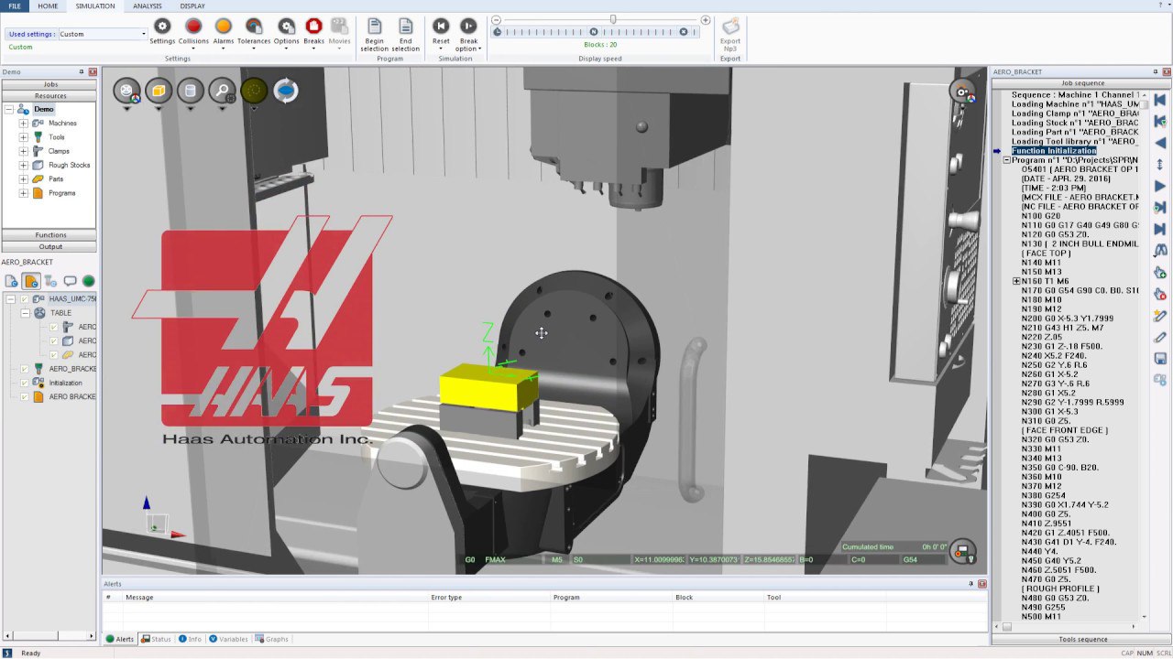The height and width of the screenshot is (659, 1173).
Task: Collapse Program n°1 in job sequence
Action: (x=1006, y=160)
